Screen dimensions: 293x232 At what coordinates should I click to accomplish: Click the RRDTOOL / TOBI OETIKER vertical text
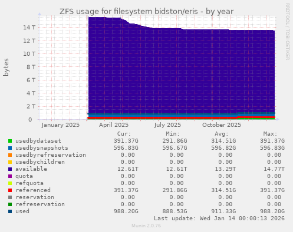(x=287, y=32)
